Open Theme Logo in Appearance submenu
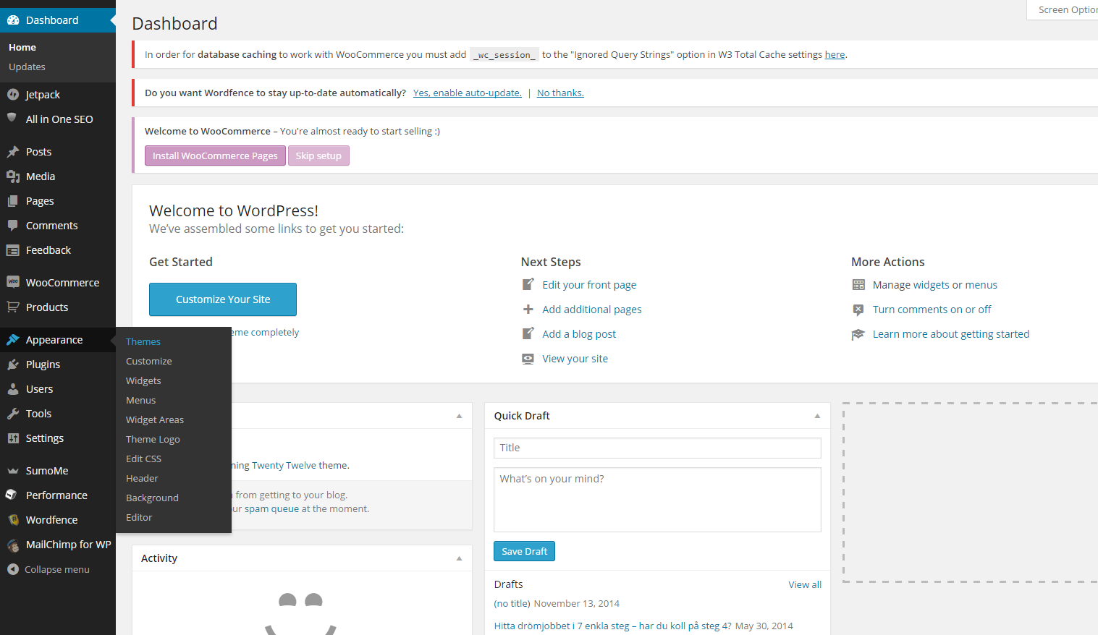Screen dimensions: 1098x635 (153, 439)
